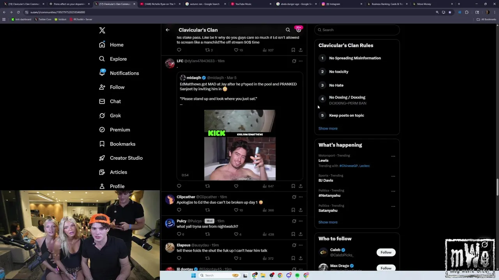The height and width of the screenshot is (280, 499).
Task: Repost the LFC post
Action: 207,186
